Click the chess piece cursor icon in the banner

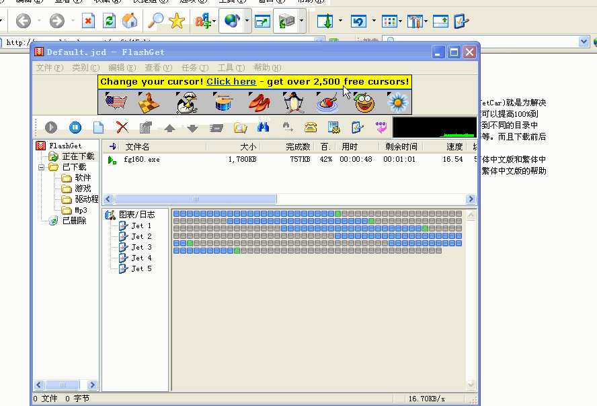[149, 102]
